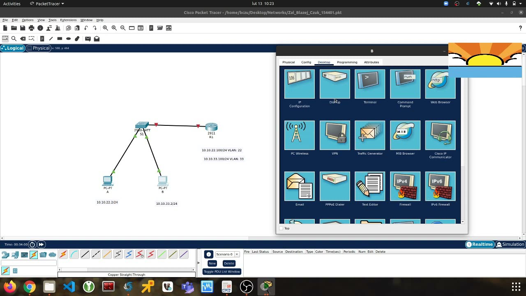Open the PC Wireless app
Screen dimensions: 526x296
[x=300, y=135]
